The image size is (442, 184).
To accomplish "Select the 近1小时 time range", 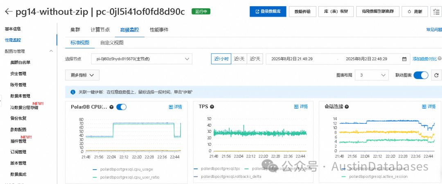I will tap(221, 59).
